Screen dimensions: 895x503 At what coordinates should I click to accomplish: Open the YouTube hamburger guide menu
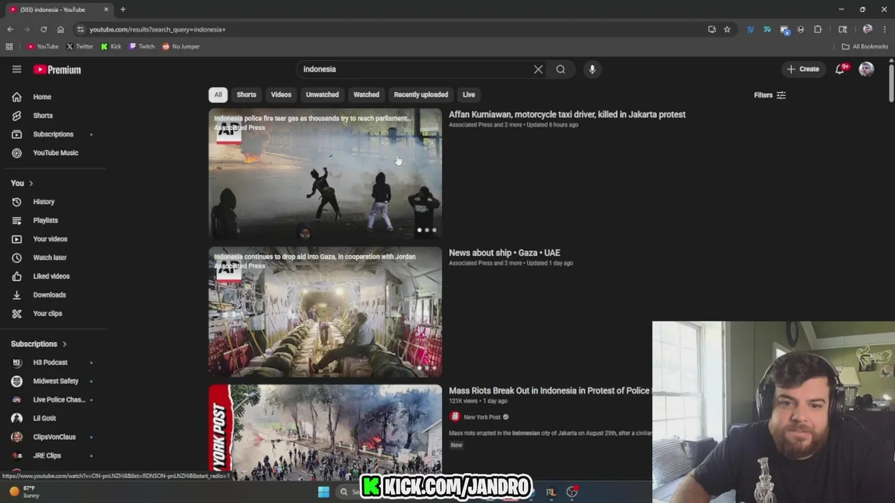[17, 69]
